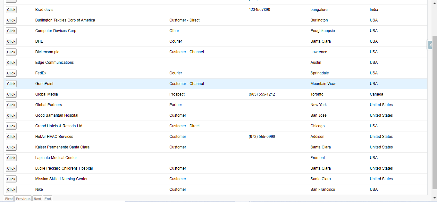Select the Global Partners account name
This screenshot has width=437, height=202.
click(x=48, y=105)
